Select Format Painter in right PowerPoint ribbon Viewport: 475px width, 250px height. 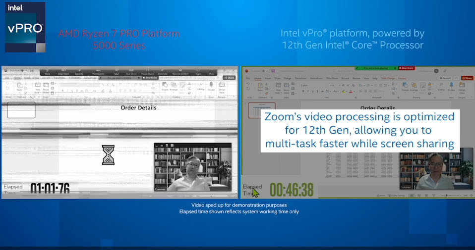(267, 94)
